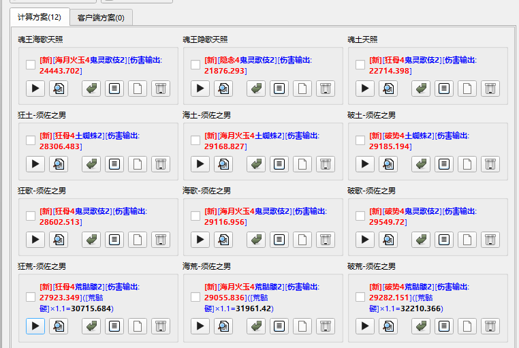Click green return arrow in 狂土-须佐之男 card
519x348 pixels.
click(x=91, y=164)
